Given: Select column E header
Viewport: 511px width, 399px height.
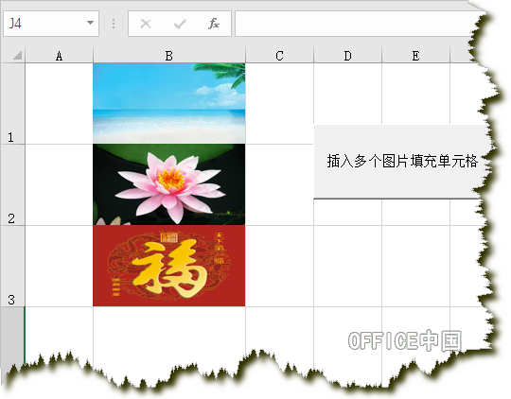Looking at the screenshot, I should (x=415, y=56).
